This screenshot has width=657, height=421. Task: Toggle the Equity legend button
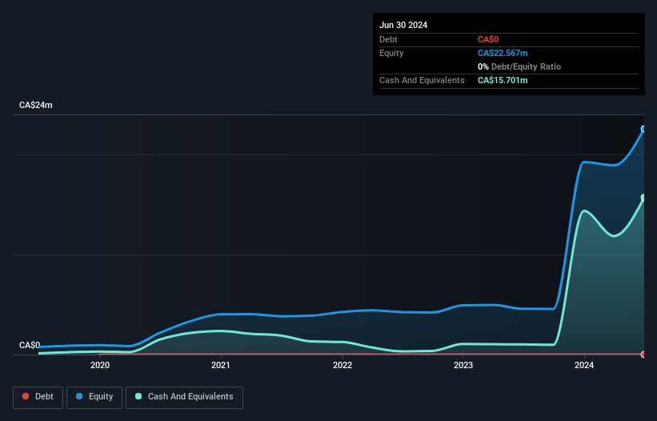point(94,397)
